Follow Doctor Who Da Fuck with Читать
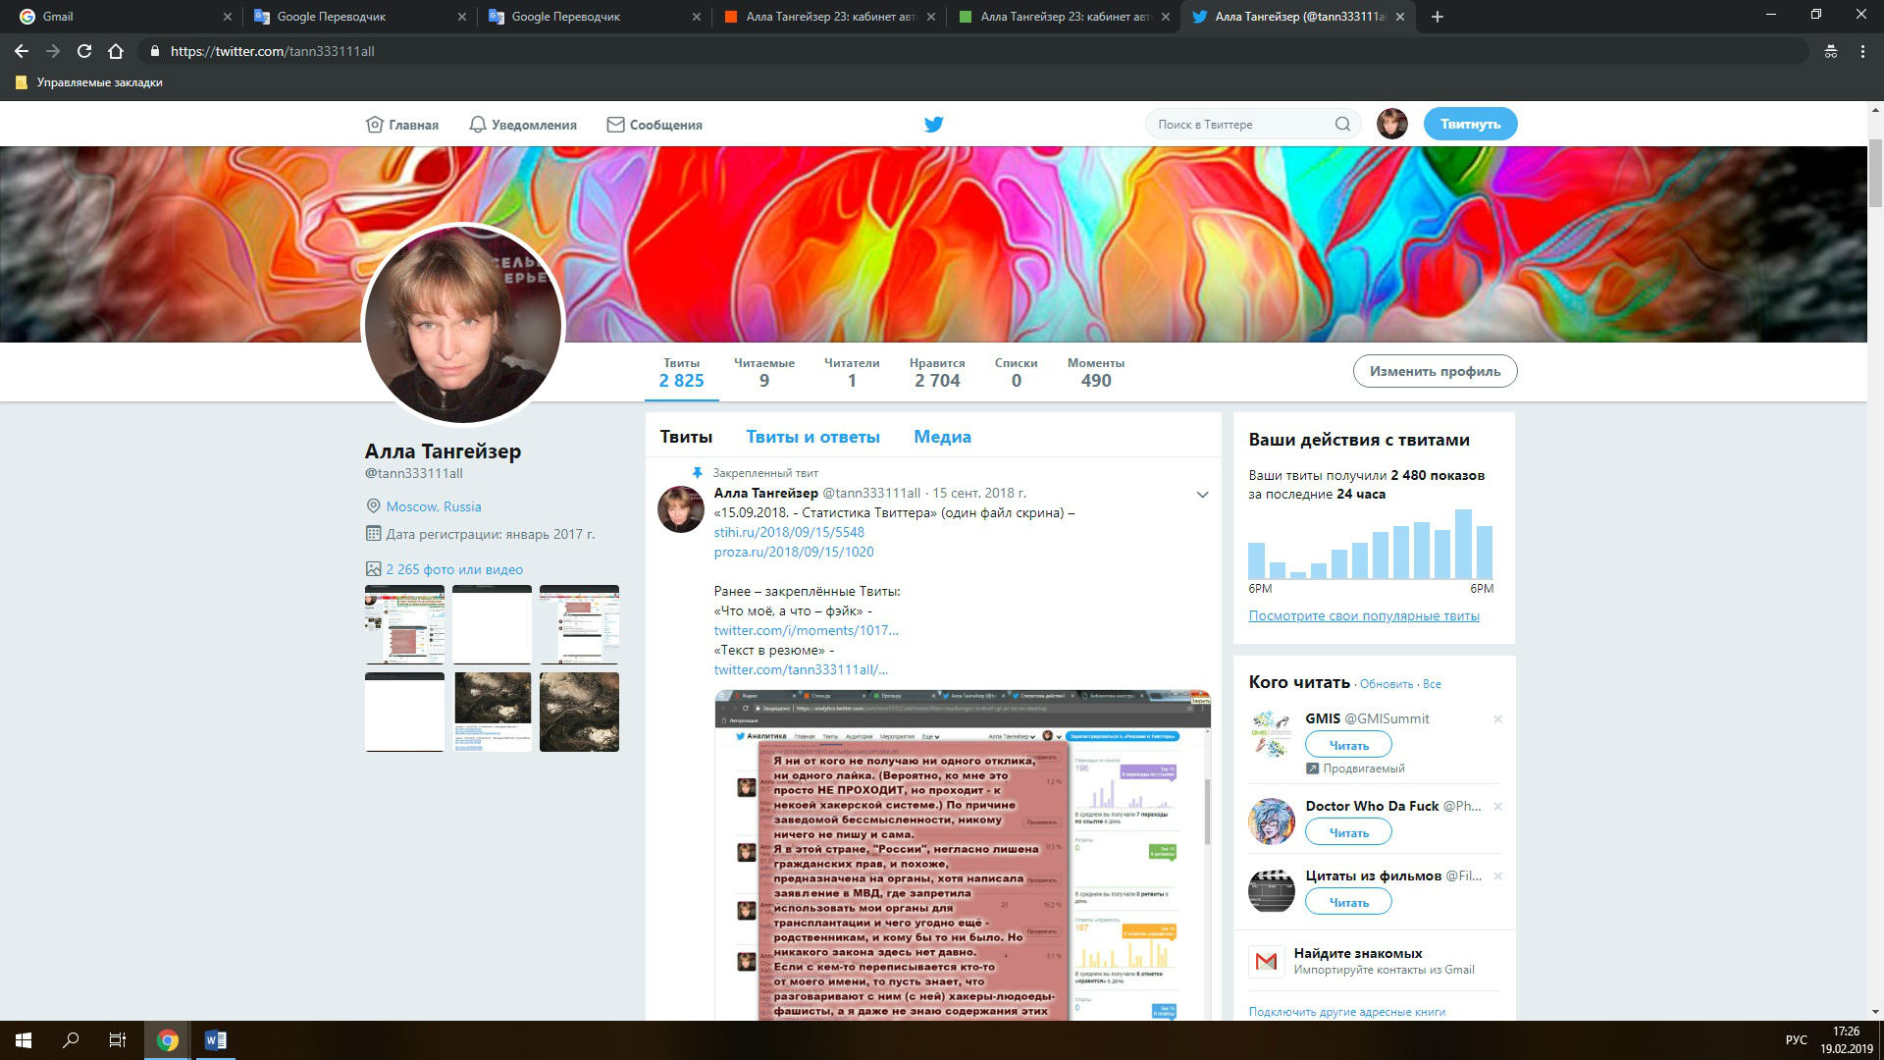1884x1060 pixels. [1348, 832]
